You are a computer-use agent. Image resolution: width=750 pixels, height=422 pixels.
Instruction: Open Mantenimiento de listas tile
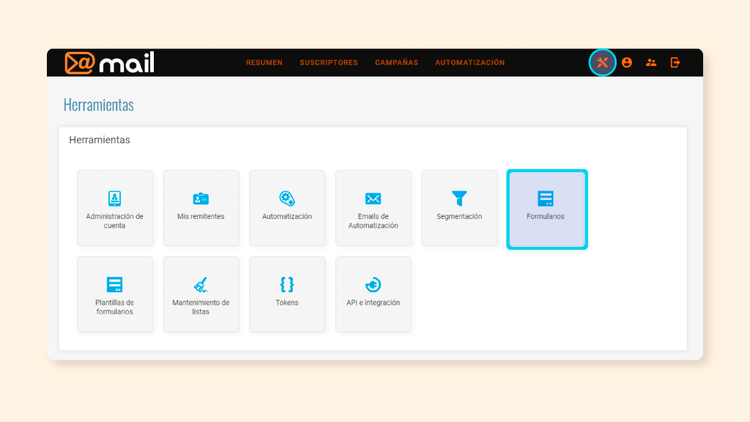[201, 295]
